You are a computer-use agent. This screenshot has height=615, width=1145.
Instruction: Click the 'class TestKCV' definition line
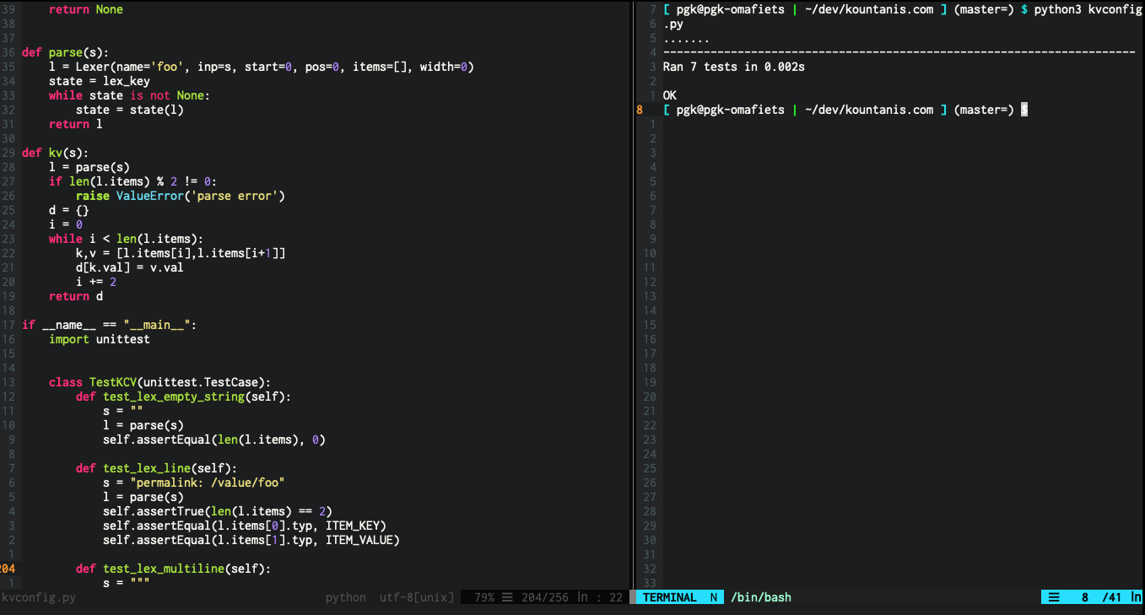159,382
